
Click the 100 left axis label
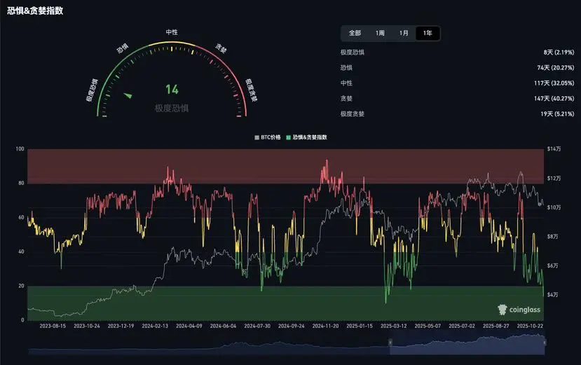click(x=20, y=149)
